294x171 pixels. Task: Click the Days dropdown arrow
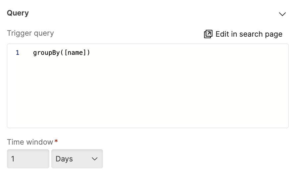click(95, 159)
